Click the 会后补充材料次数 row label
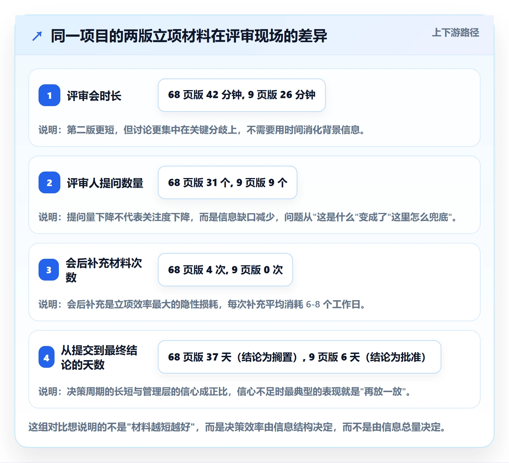The width and height of the screenshot is (509, 463). point(104,270)
